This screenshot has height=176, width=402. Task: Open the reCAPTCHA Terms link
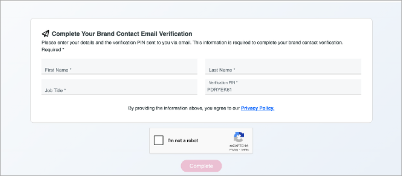click(x=245, y=150)
